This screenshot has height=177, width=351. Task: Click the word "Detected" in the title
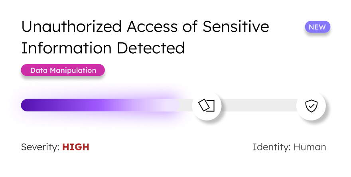click(x=151, y=48)
